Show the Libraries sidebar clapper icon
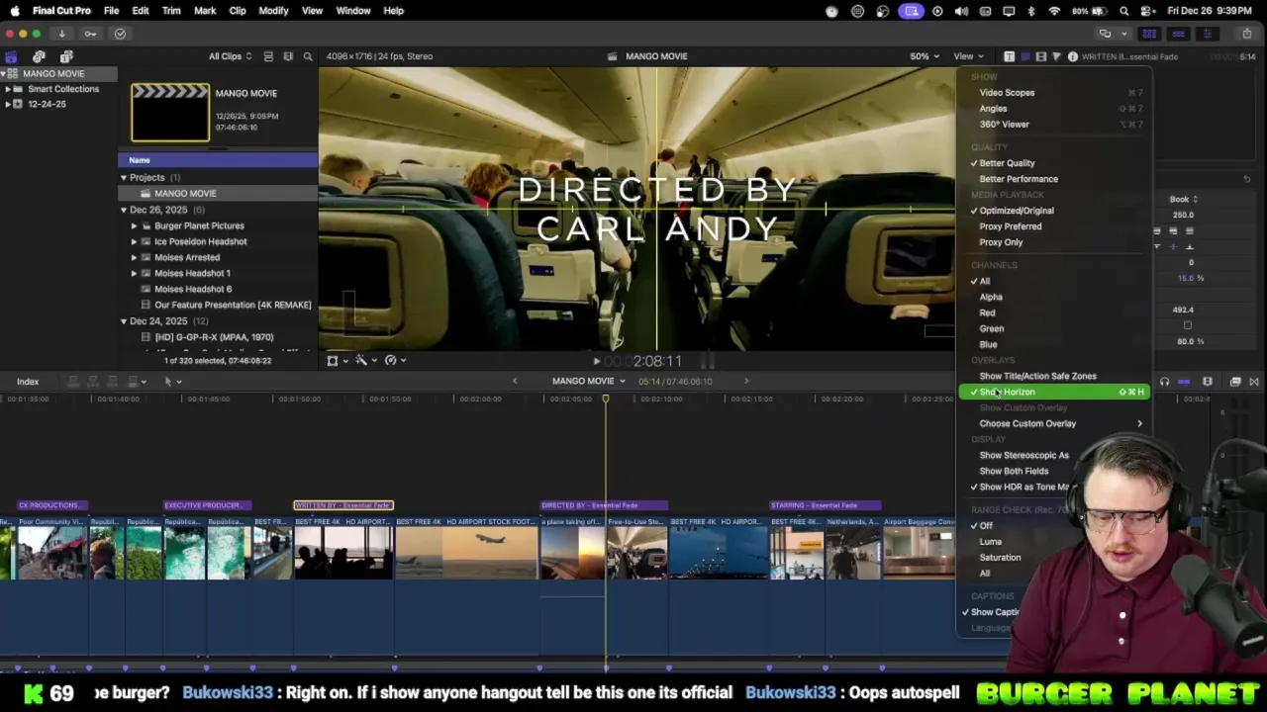 click(11, 56)
